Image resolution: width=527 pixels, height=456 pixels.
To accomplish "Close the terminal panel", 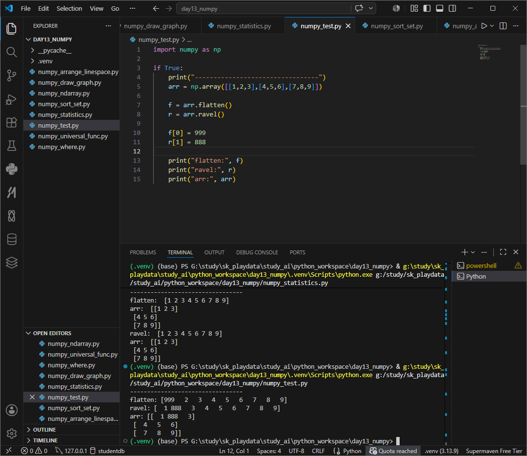I will pos(516,252).
